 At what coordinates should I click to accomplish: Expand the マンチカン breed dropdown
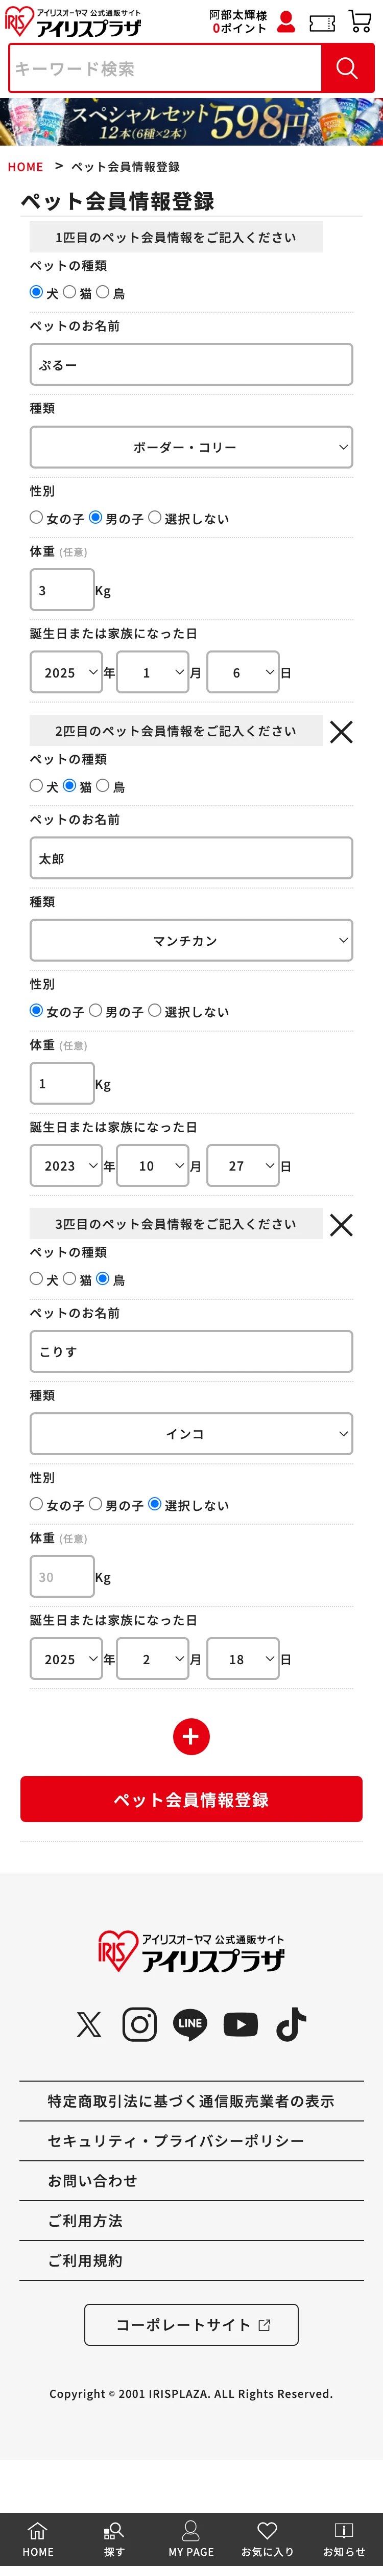pyautogui.click(x=191, y=940)
